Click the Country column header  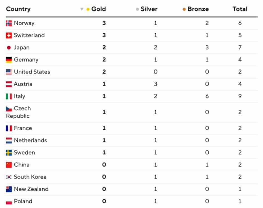18,9
